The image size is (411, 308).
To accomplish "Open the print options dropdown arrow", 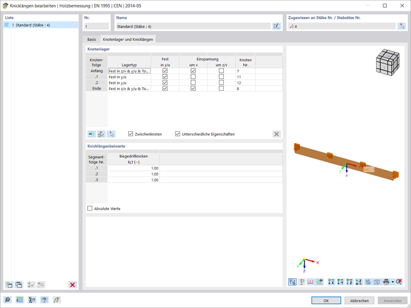I will (393, 282).
